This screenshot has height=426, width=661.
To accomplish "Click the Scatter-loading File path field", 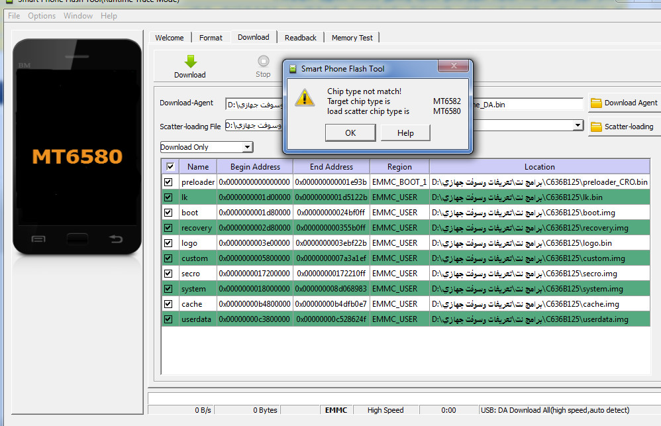I will pyautogui.click(x=404, y=125).
